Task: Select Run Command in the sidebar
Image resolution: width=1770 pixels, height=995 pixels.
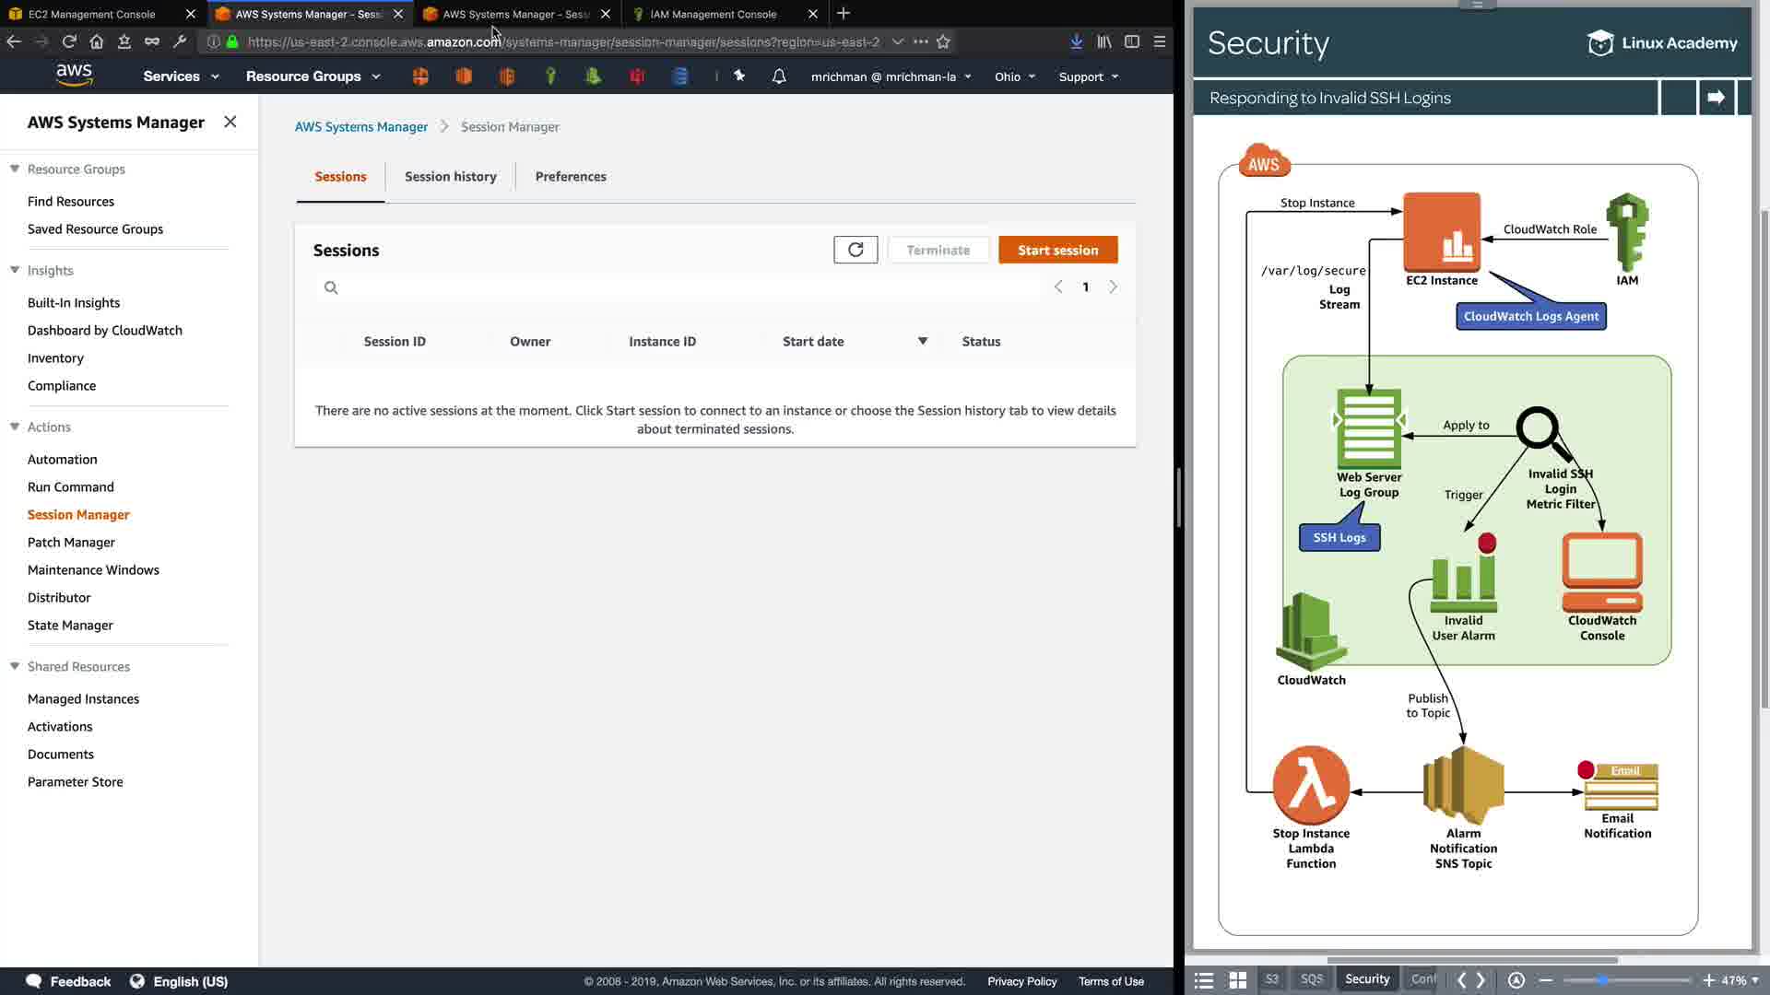Action: (x=71, y=486)
